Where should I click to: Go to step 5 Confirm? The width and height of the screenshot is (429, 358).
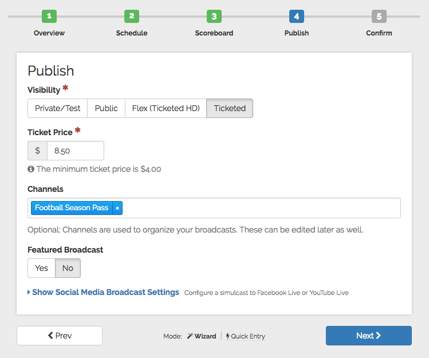[379, 17]
